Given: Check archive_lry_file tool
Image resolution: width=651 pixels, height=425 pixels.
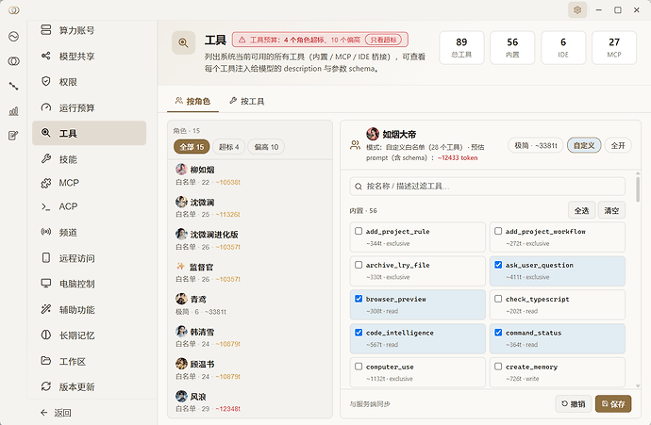Looking at the screenshot, I should point(359,265).
